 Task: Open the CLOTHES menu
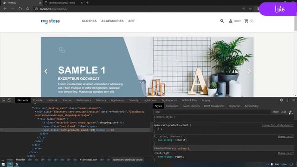click(x=89, y=21)
